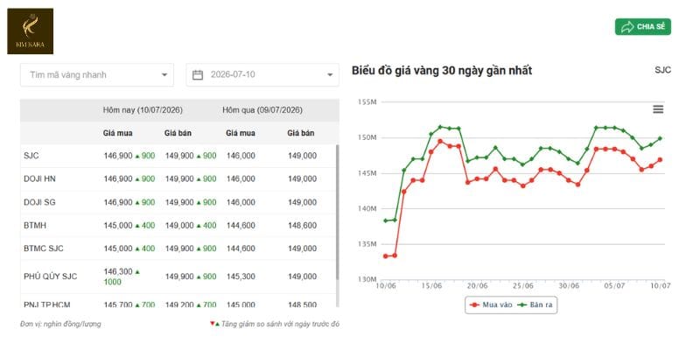Click the 05/07 x-axis label
700x350 pixels.
pyautogui.click(x=614, y=285)
